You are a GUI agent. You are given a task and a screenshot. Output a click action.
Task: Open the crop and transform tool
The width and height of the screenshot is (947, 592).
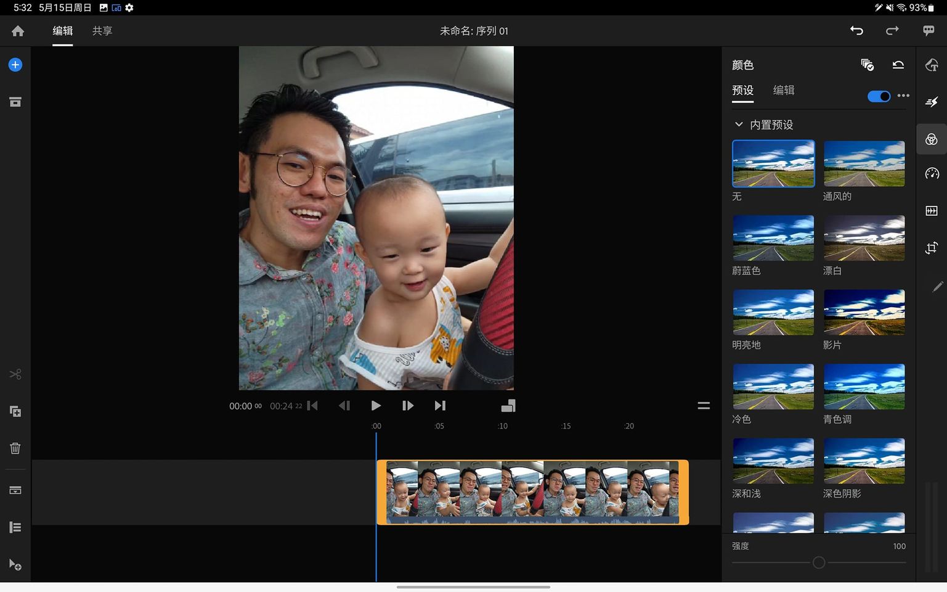coord(932,248)
